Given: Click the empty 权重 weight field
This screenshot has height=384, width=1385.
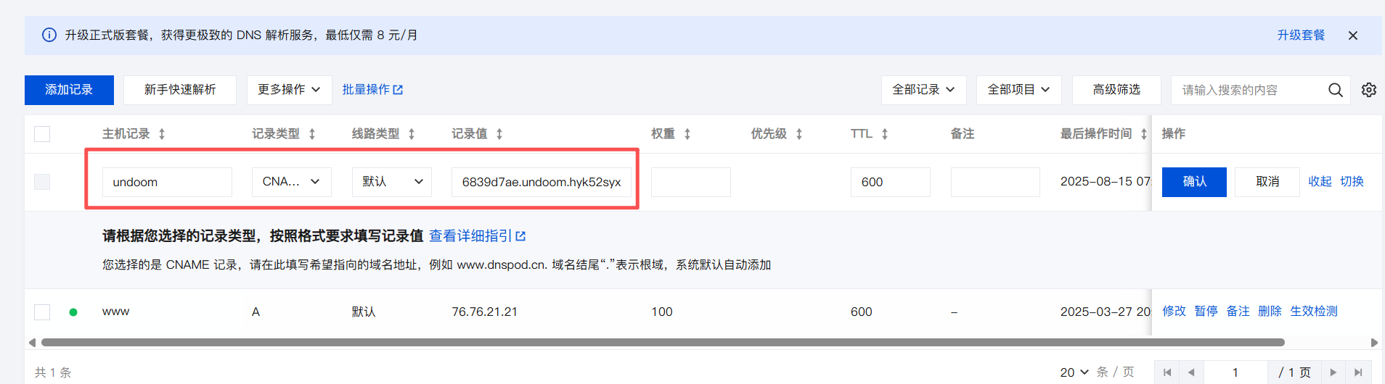Looking at the screenshot, I should (x=691, y=182).
